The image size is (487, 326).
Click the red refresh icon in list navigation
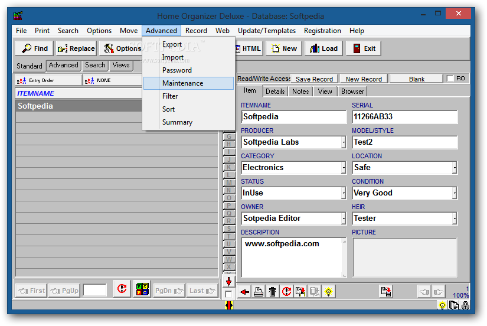point(122,289)
